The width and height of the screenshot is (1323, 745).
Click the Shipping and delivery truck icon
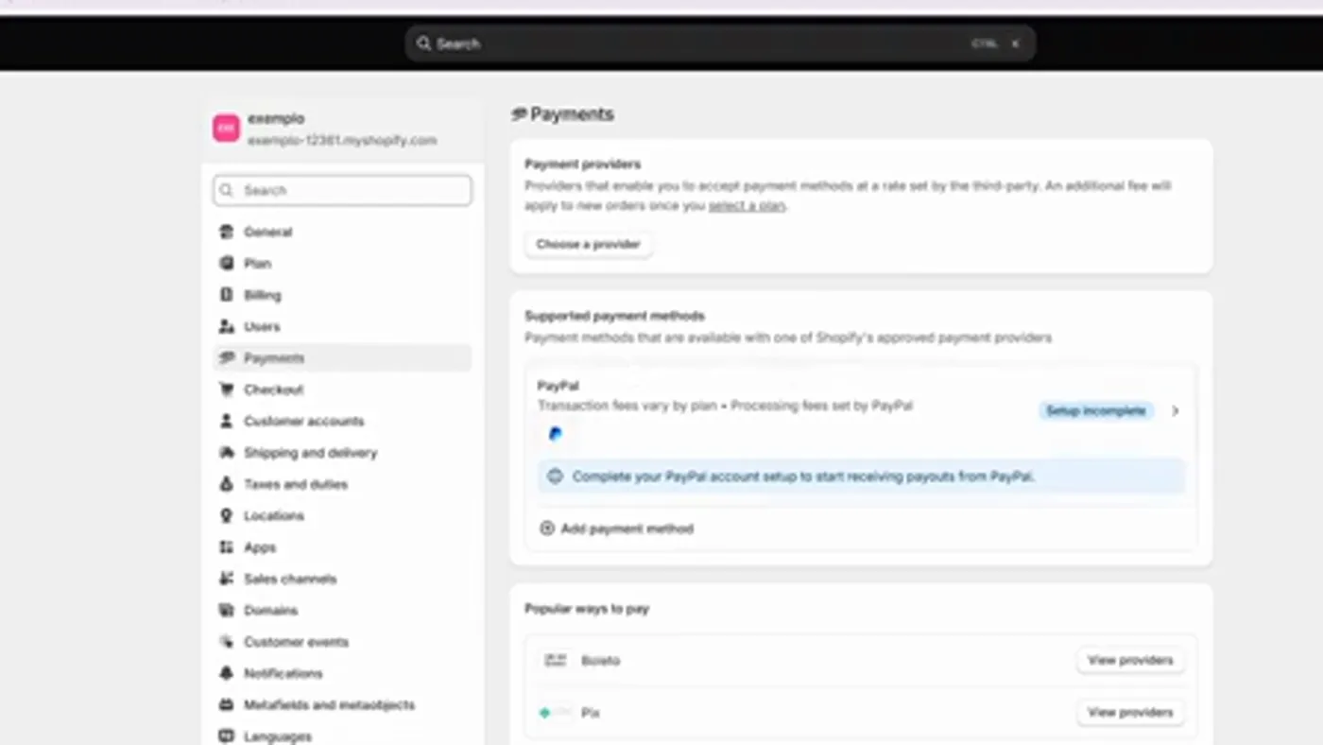pos(226,453)
